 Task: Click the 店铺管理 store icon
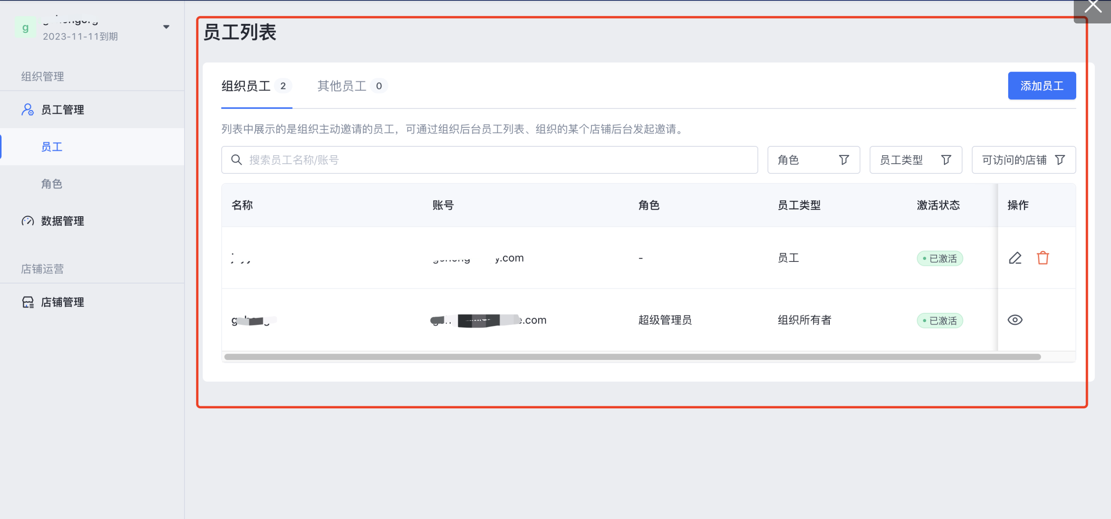tap(28, 302)
